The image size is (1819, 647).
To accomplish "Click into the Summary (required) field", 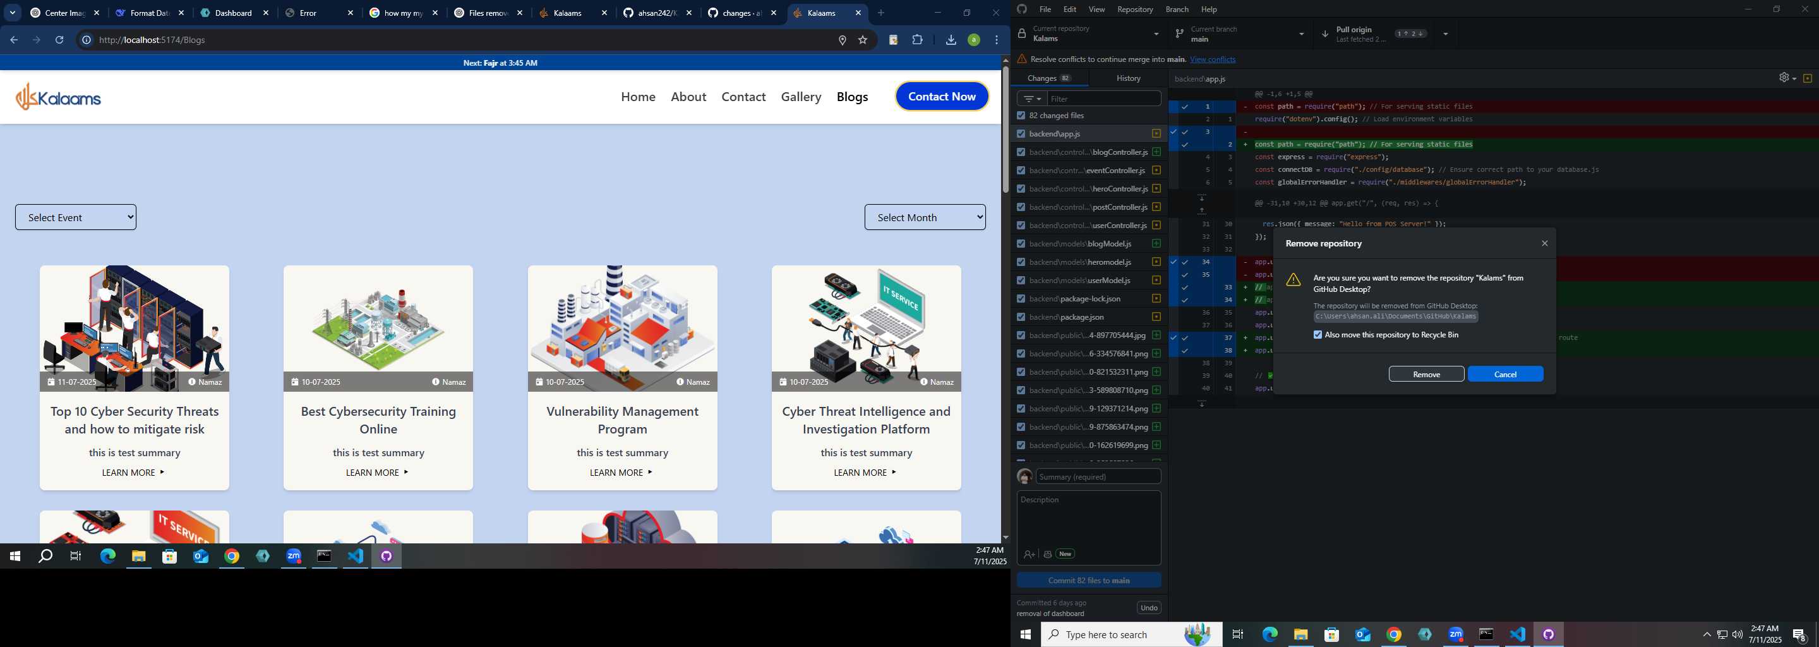I will coord(1098,477).
